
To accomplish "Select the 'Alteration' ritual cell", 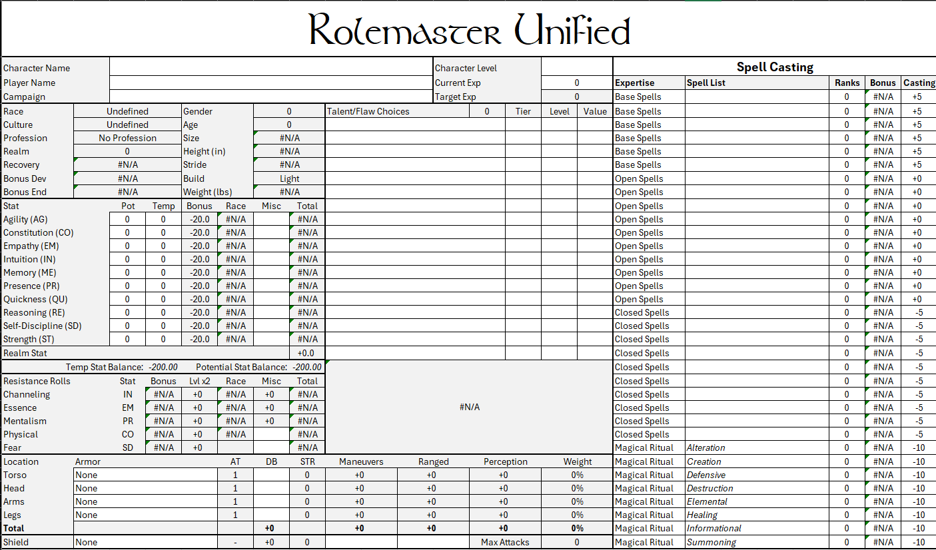I will (757, 447).
